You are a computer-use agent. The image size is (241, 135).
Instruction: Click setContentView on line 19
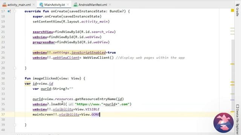point(47,22)
